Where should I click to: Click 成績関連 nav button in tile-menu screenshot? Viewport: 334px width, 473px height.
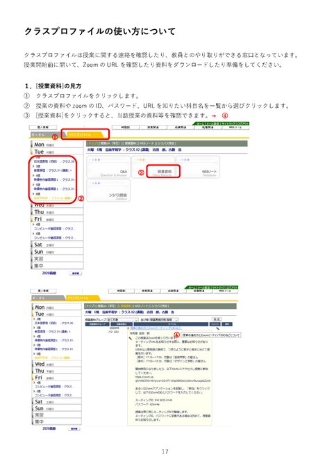pyautogui.click(x=181, y=127)
